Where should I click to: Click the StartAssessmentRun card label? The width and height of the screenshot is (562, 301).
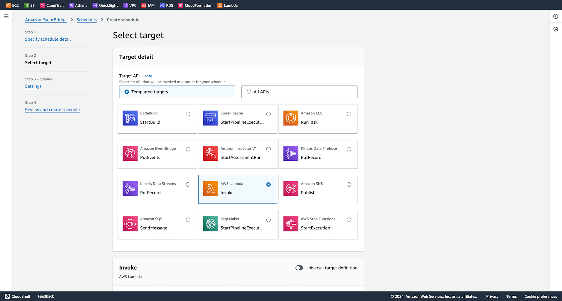tap(241, 157)
